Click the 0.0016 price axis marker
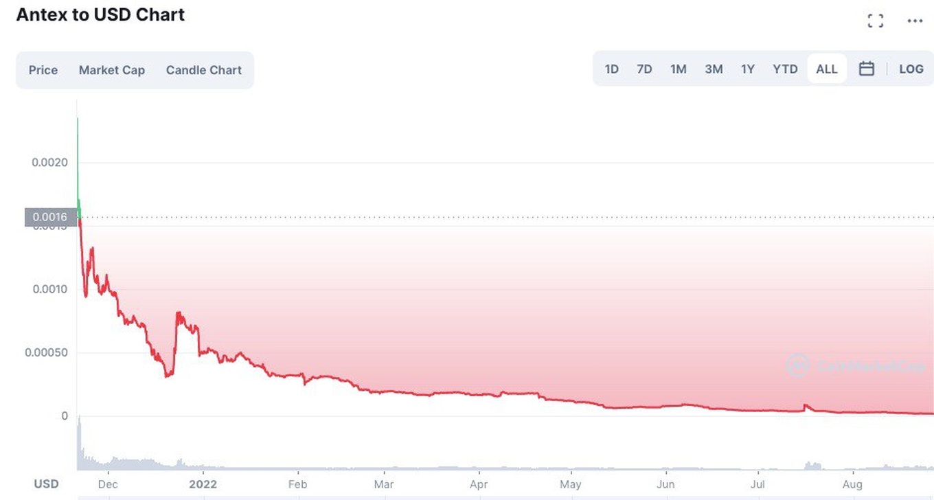The width and height of the screenshot is (934, 500). [x=49, y=217]
